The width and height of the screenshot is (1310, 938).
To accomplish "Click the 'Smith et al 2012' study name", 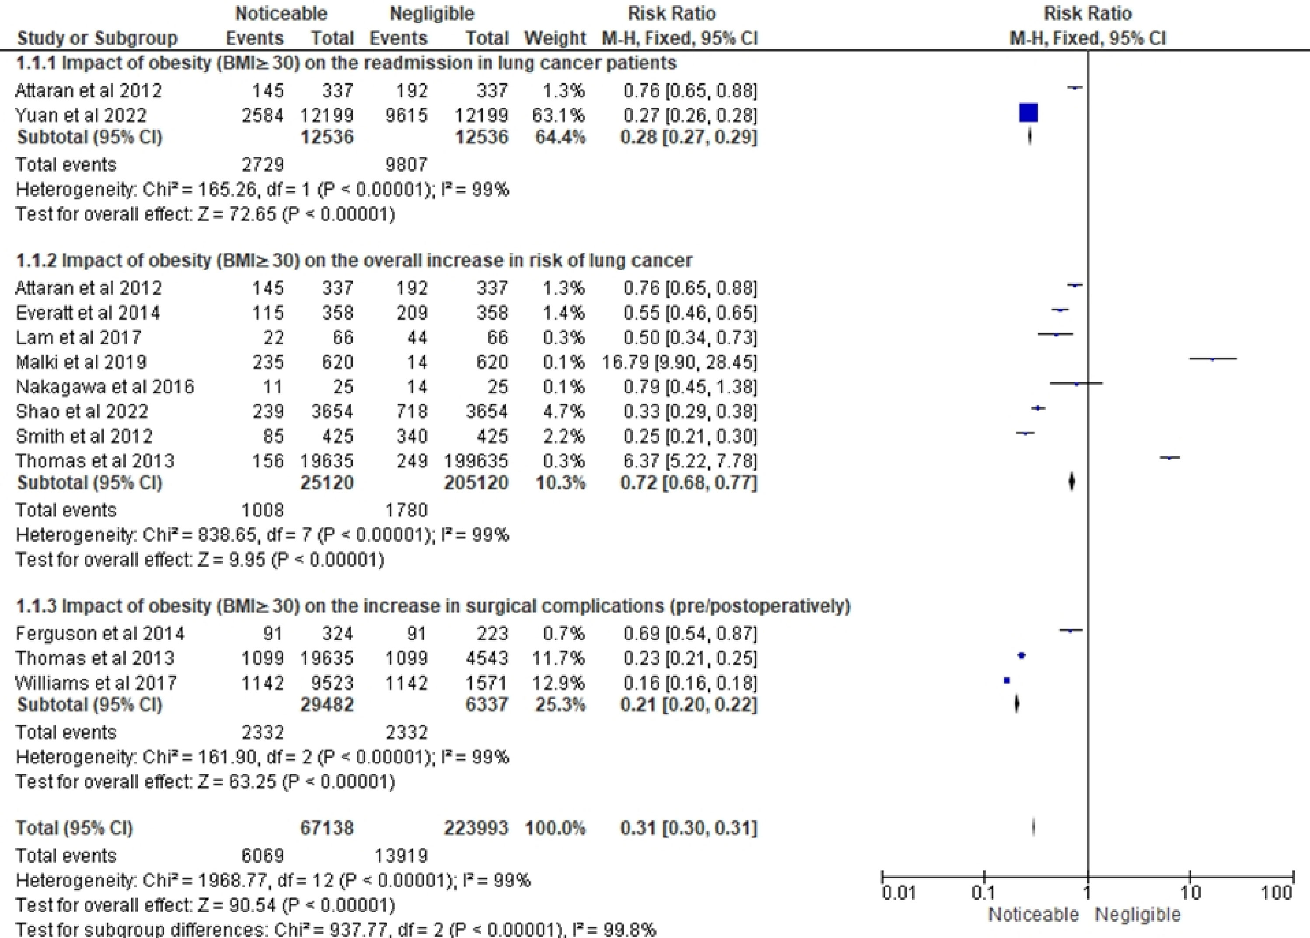I will [84, 436].
